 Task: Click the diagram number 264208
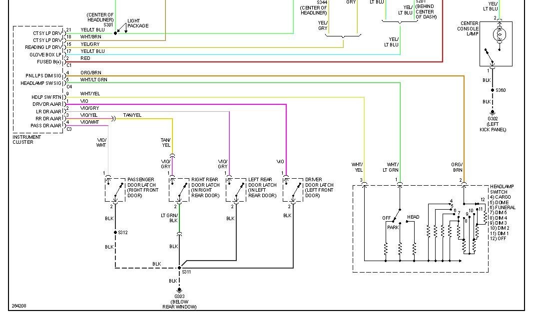pos(19,306)
